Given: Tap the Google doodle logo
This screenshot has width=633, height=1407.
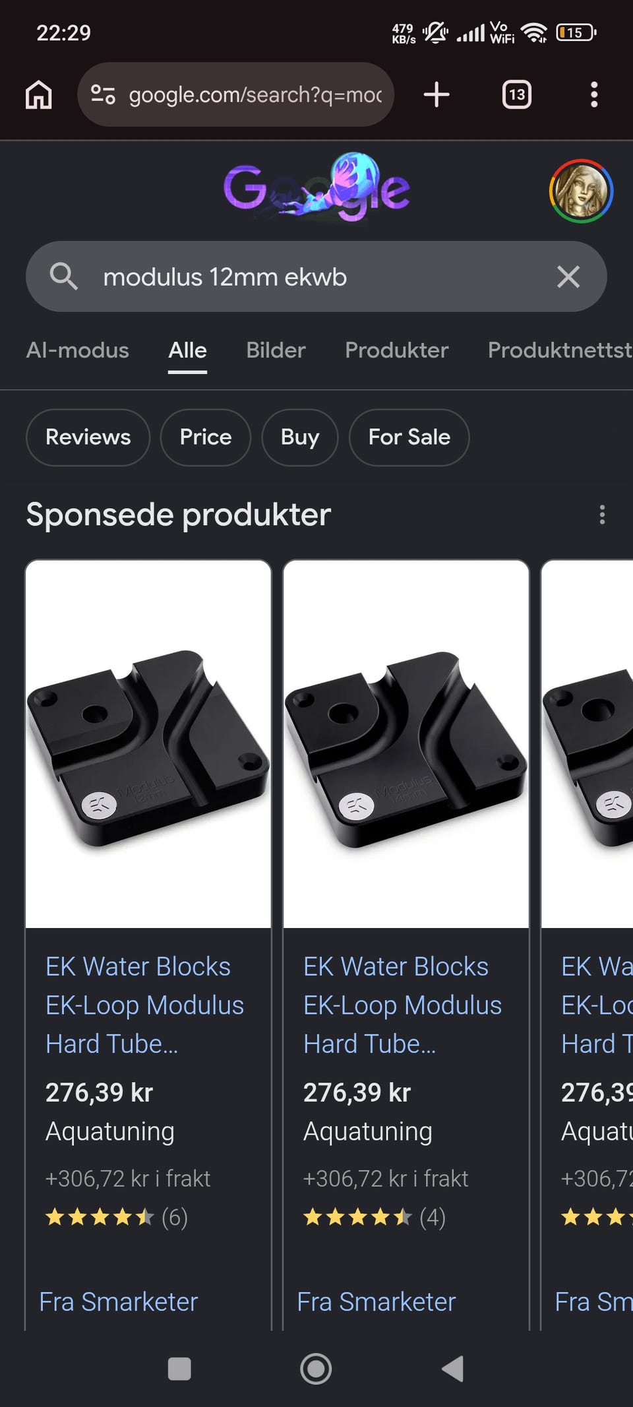Looking at the screenshot, I should pyautogui.click(x=316, y=187).
